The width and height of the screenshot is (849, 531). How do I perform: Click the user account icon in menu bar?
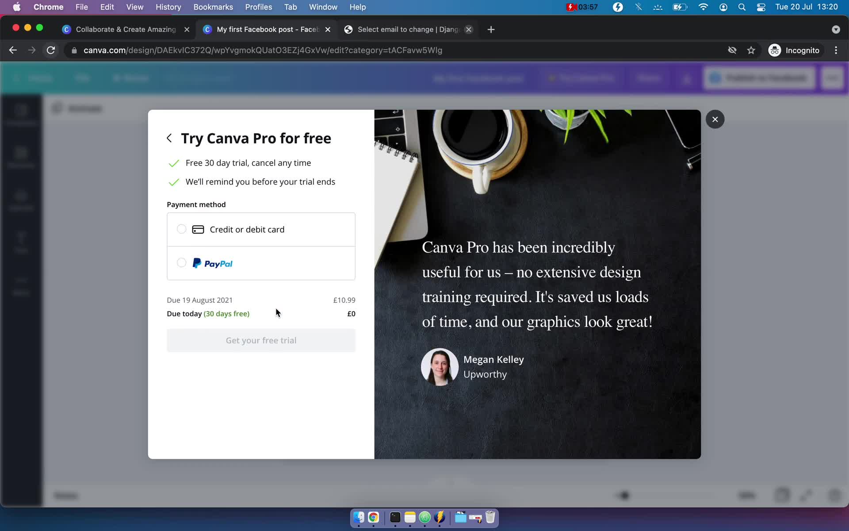(723, 7)
